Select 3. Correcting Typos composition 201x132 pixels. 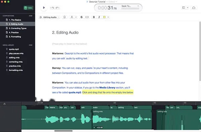[17, 28]
